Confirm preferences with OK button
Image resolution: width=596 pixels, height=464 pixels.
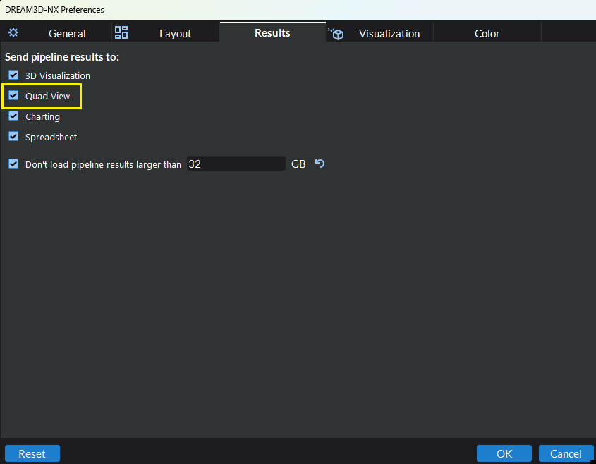pos(504,453)
